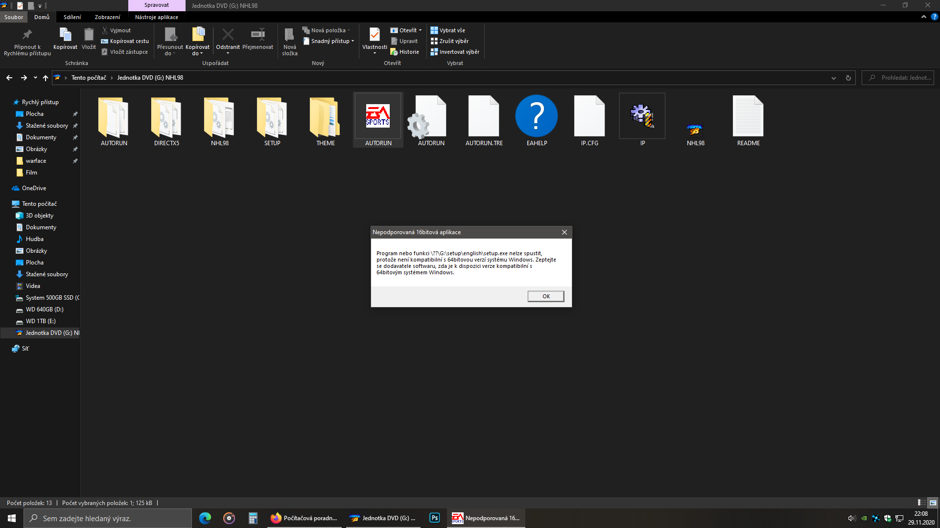Open the Zobrazení ribbon tab

pos(107,17)
